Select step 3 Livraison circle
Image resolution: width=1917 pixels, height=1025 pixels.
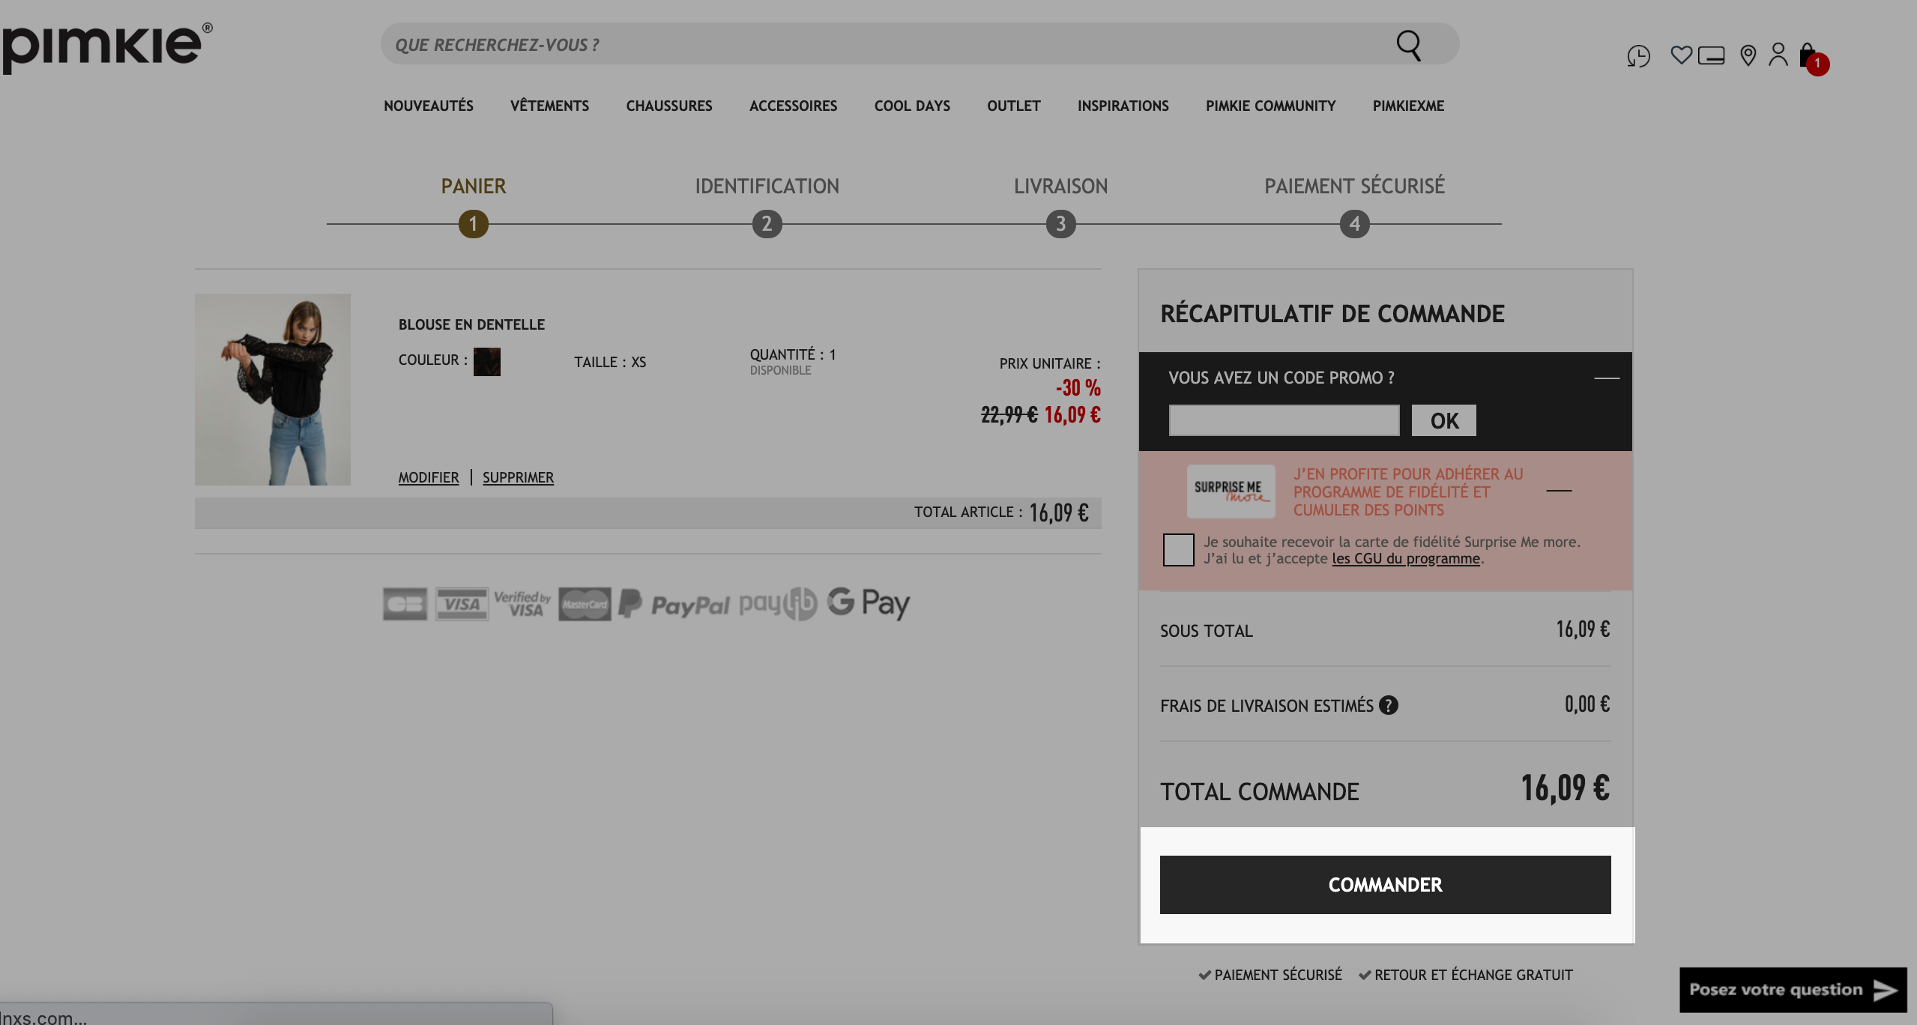click(x=1060, y=224)
